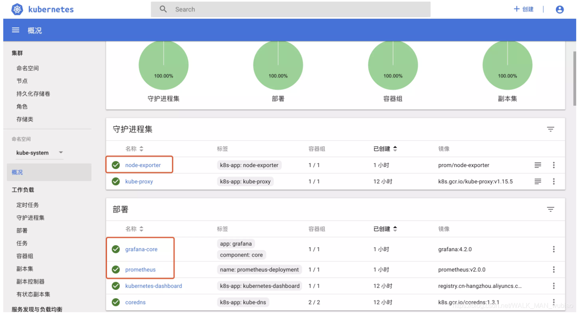Click the 容器组 status pie chart
The image size is (577, 313).
coord(393,65)
